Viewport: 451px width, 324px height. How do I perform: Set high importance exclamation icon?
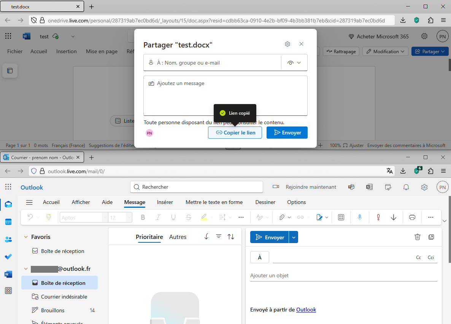click(x=378, y=217)
